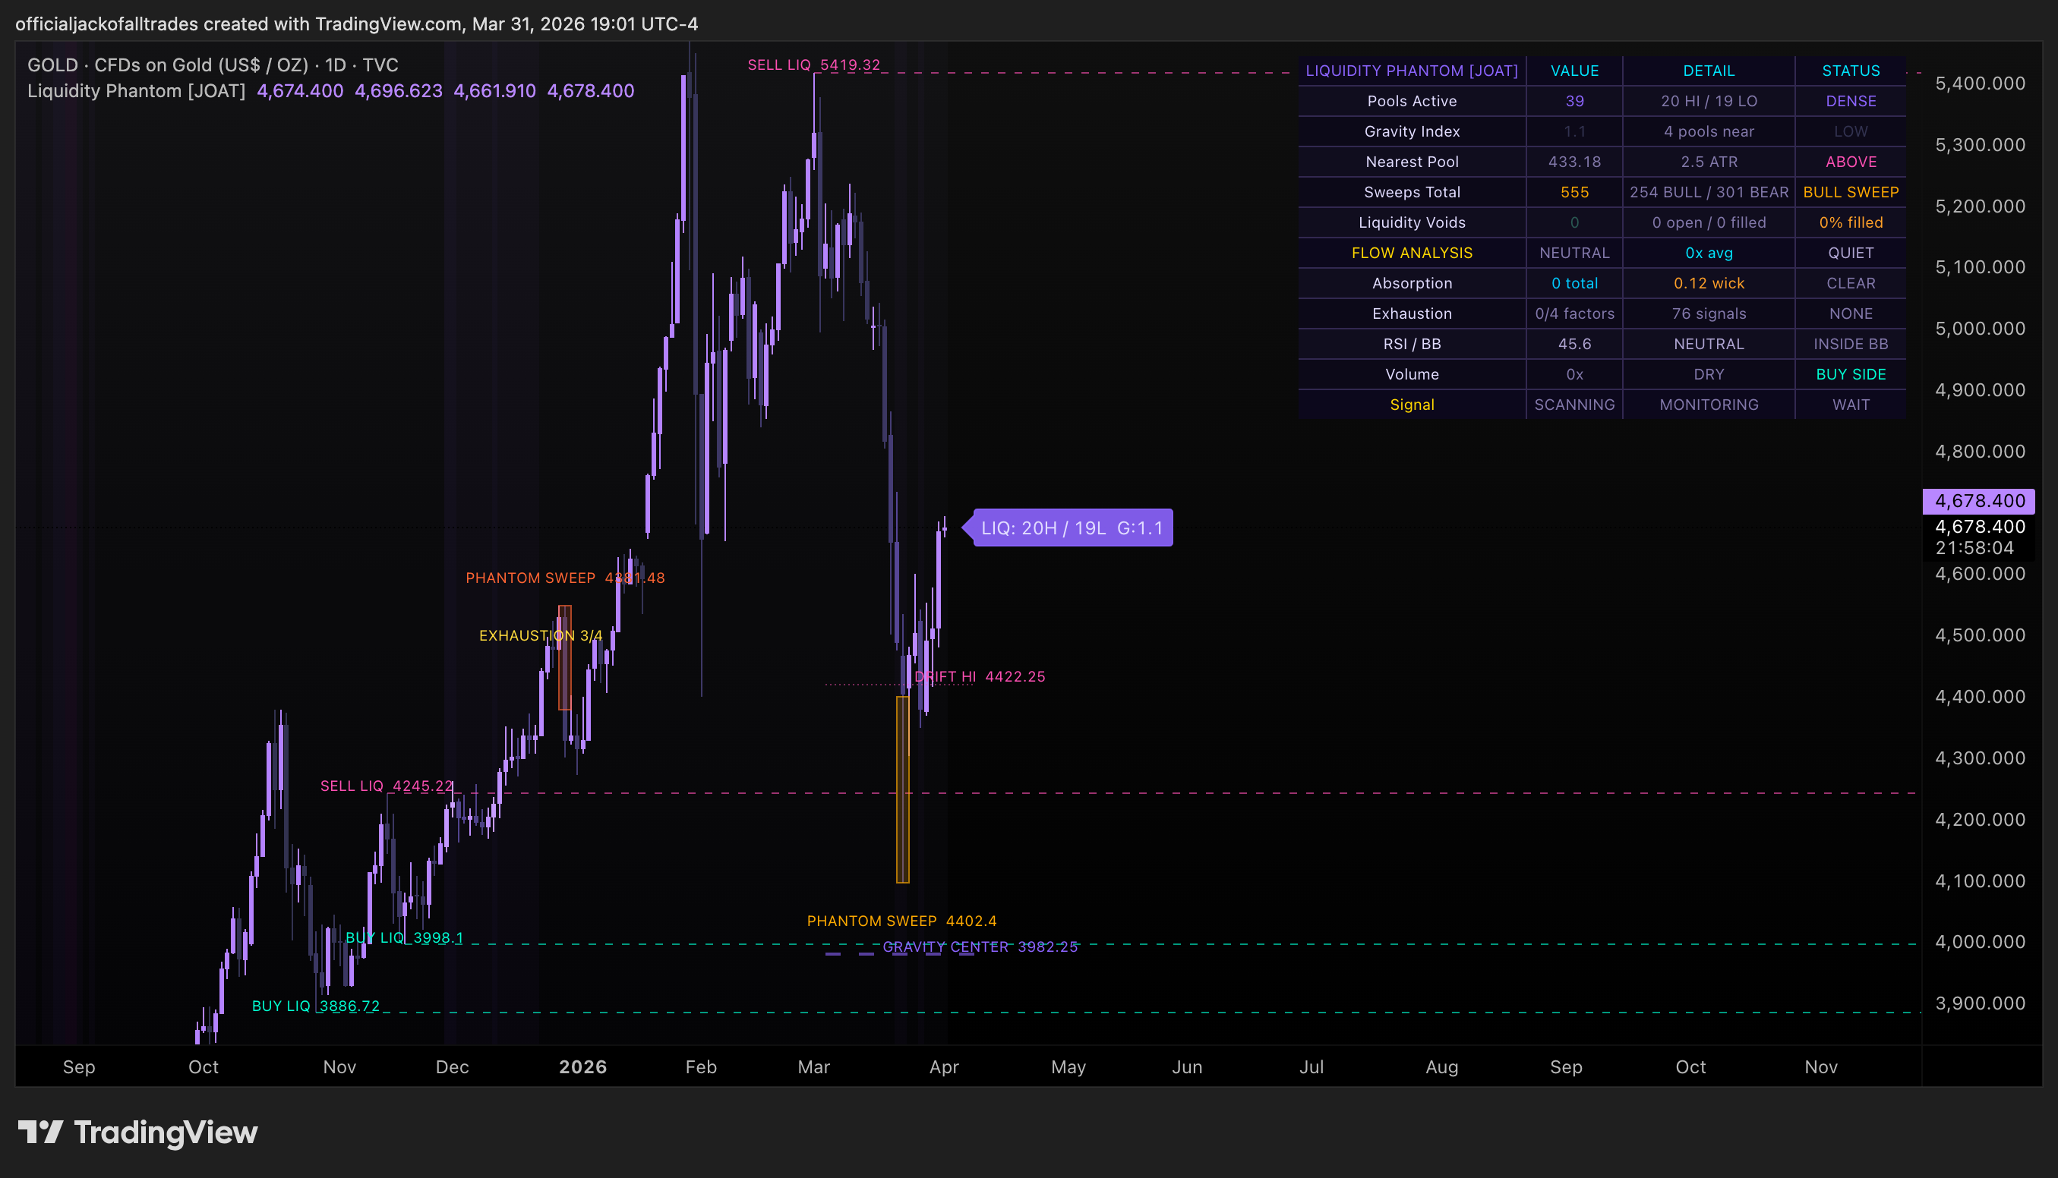
Task: Click the 254 BULL / 301 BEAR cell
Action: pyautogui.click(x=1709, y=192)
